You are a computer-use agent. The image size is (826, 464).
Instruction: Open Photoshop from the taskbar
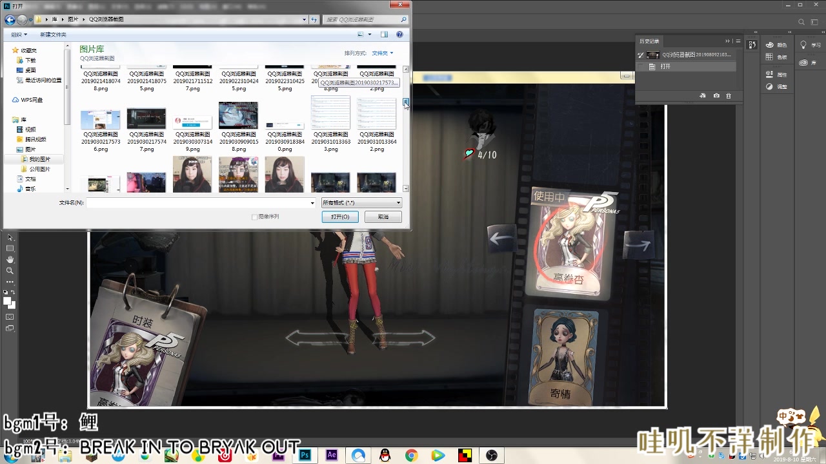(x=305, y=455)
